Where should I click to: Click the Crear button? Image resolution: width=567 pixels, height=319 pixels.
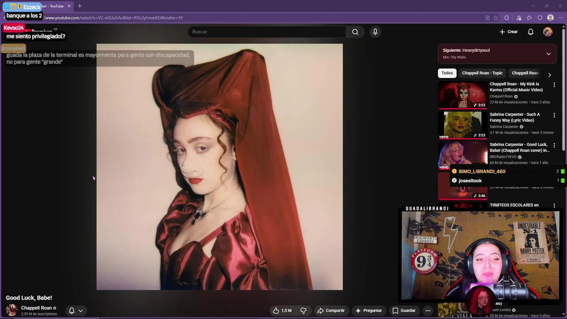509,32
